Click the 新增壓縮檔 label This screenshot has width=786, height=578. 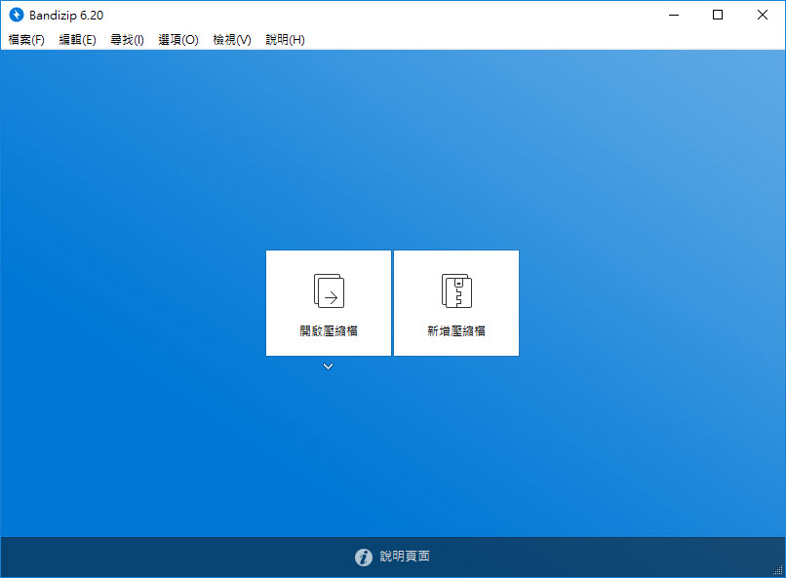(456, 330)
